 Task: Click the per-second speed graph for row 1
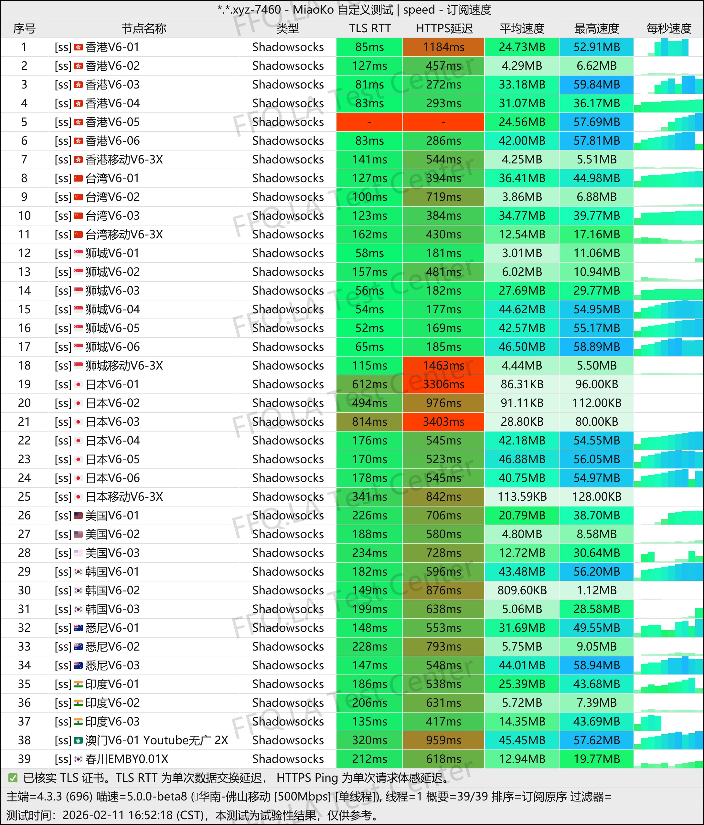(668, 47)
